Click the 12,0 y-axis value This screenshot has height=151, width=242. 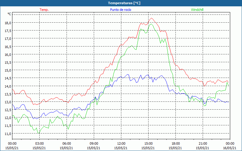[x=8, y=118]
